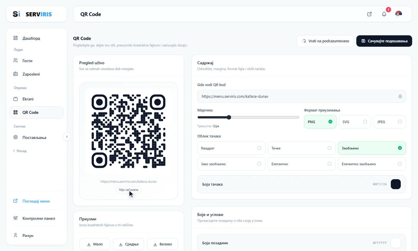Viewport: 418px width, 251px height.
Task: Open Погледај мени link
Action: pyautogui.click(x=37, y=201)
